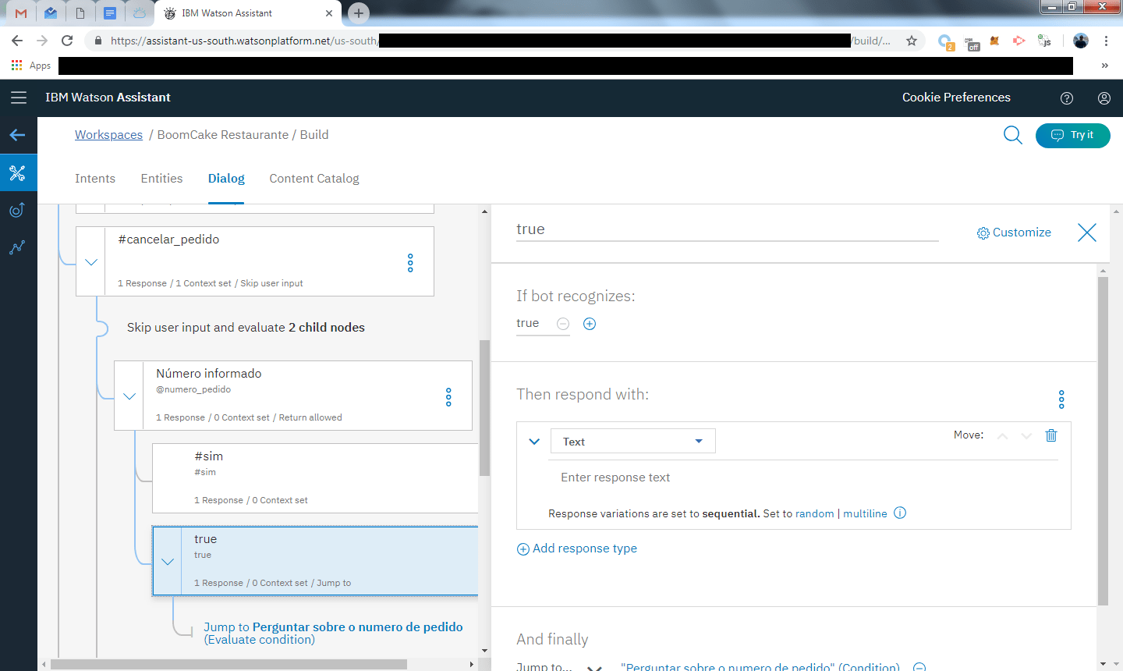Select the Dialog tab
Image resolution: width=1123 pixels, height=671 pixels.
(226, 179)
